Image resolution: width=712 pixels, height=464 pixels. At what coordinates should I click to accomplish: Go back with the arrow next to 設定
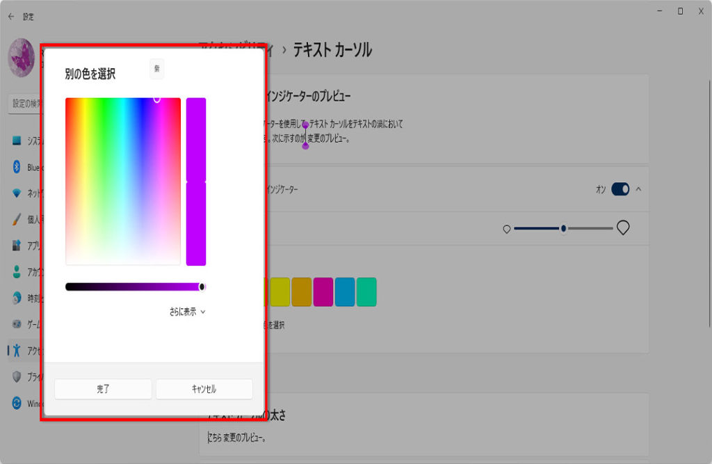pyautogui.click(x=11, y=16)
